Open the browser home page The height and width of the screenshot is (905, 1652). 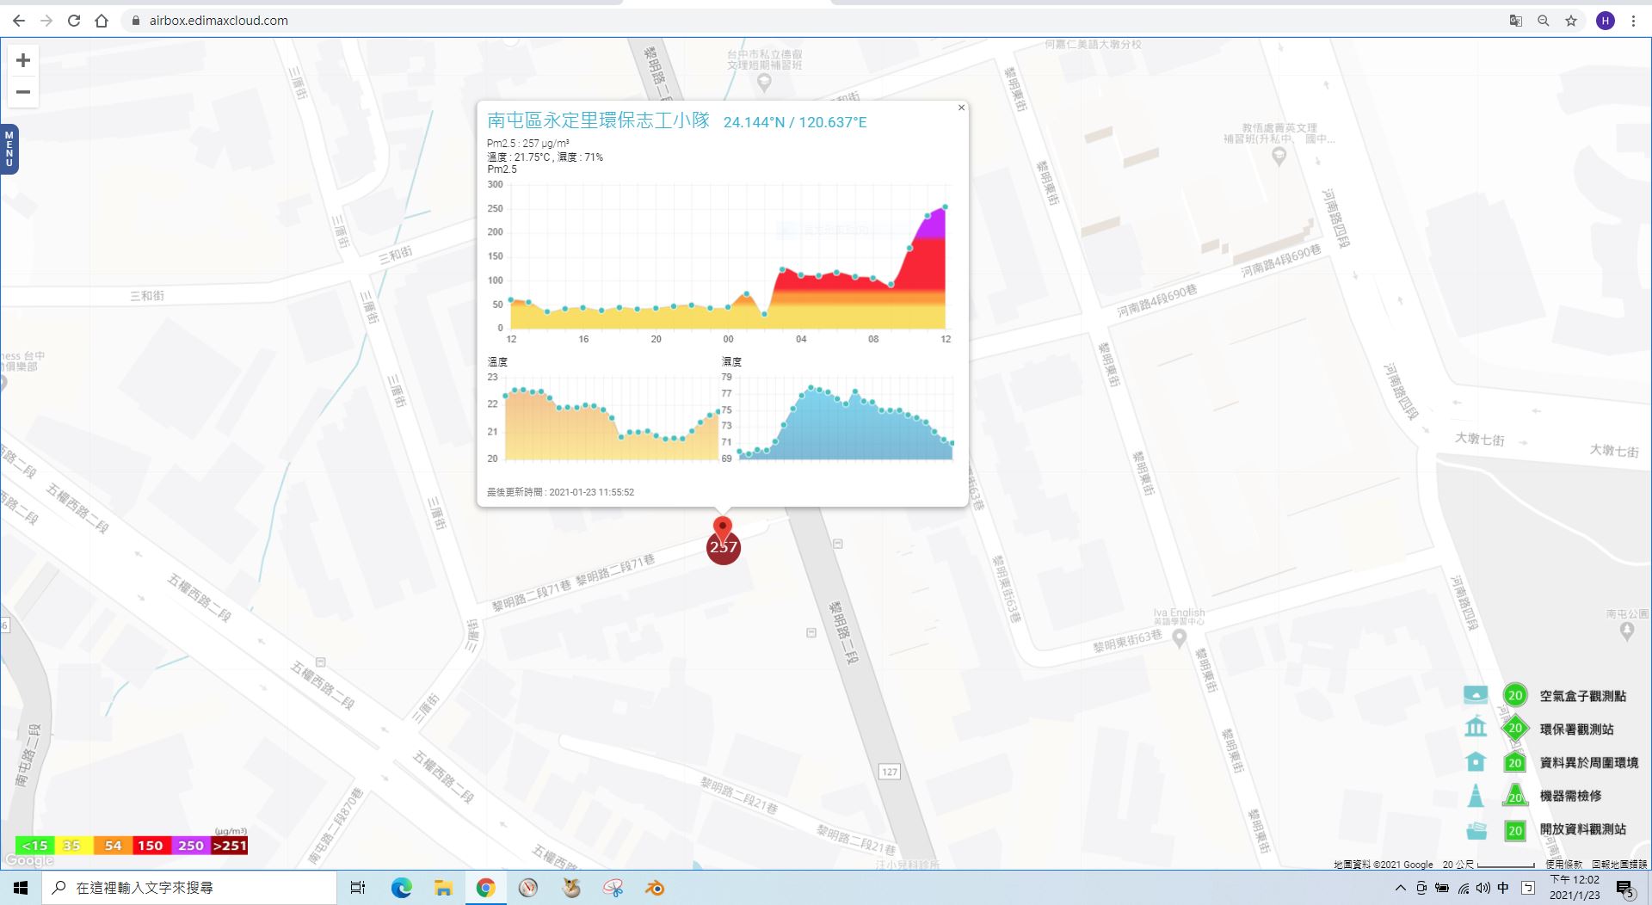pyautogui.click(x=102, y=21)
